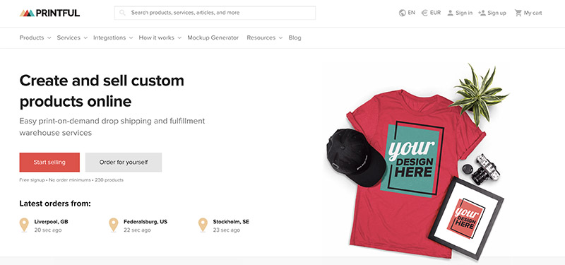Image resolution: width=565 pixels, height=265 pixels.
Task: Click the Start selling button
Action: 49,163
